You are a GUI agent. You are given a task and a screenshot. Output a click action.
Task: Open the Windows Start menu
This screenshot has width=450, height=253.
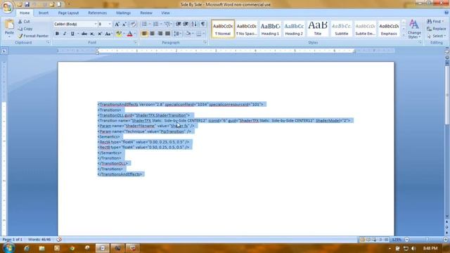(x=8, y=248)
